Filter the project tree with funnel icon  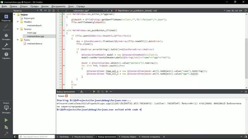click(41, 10)
